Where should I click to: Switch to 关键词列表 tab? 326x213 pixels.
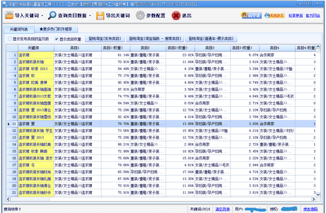pyautogui.click(x=19, y=29)
